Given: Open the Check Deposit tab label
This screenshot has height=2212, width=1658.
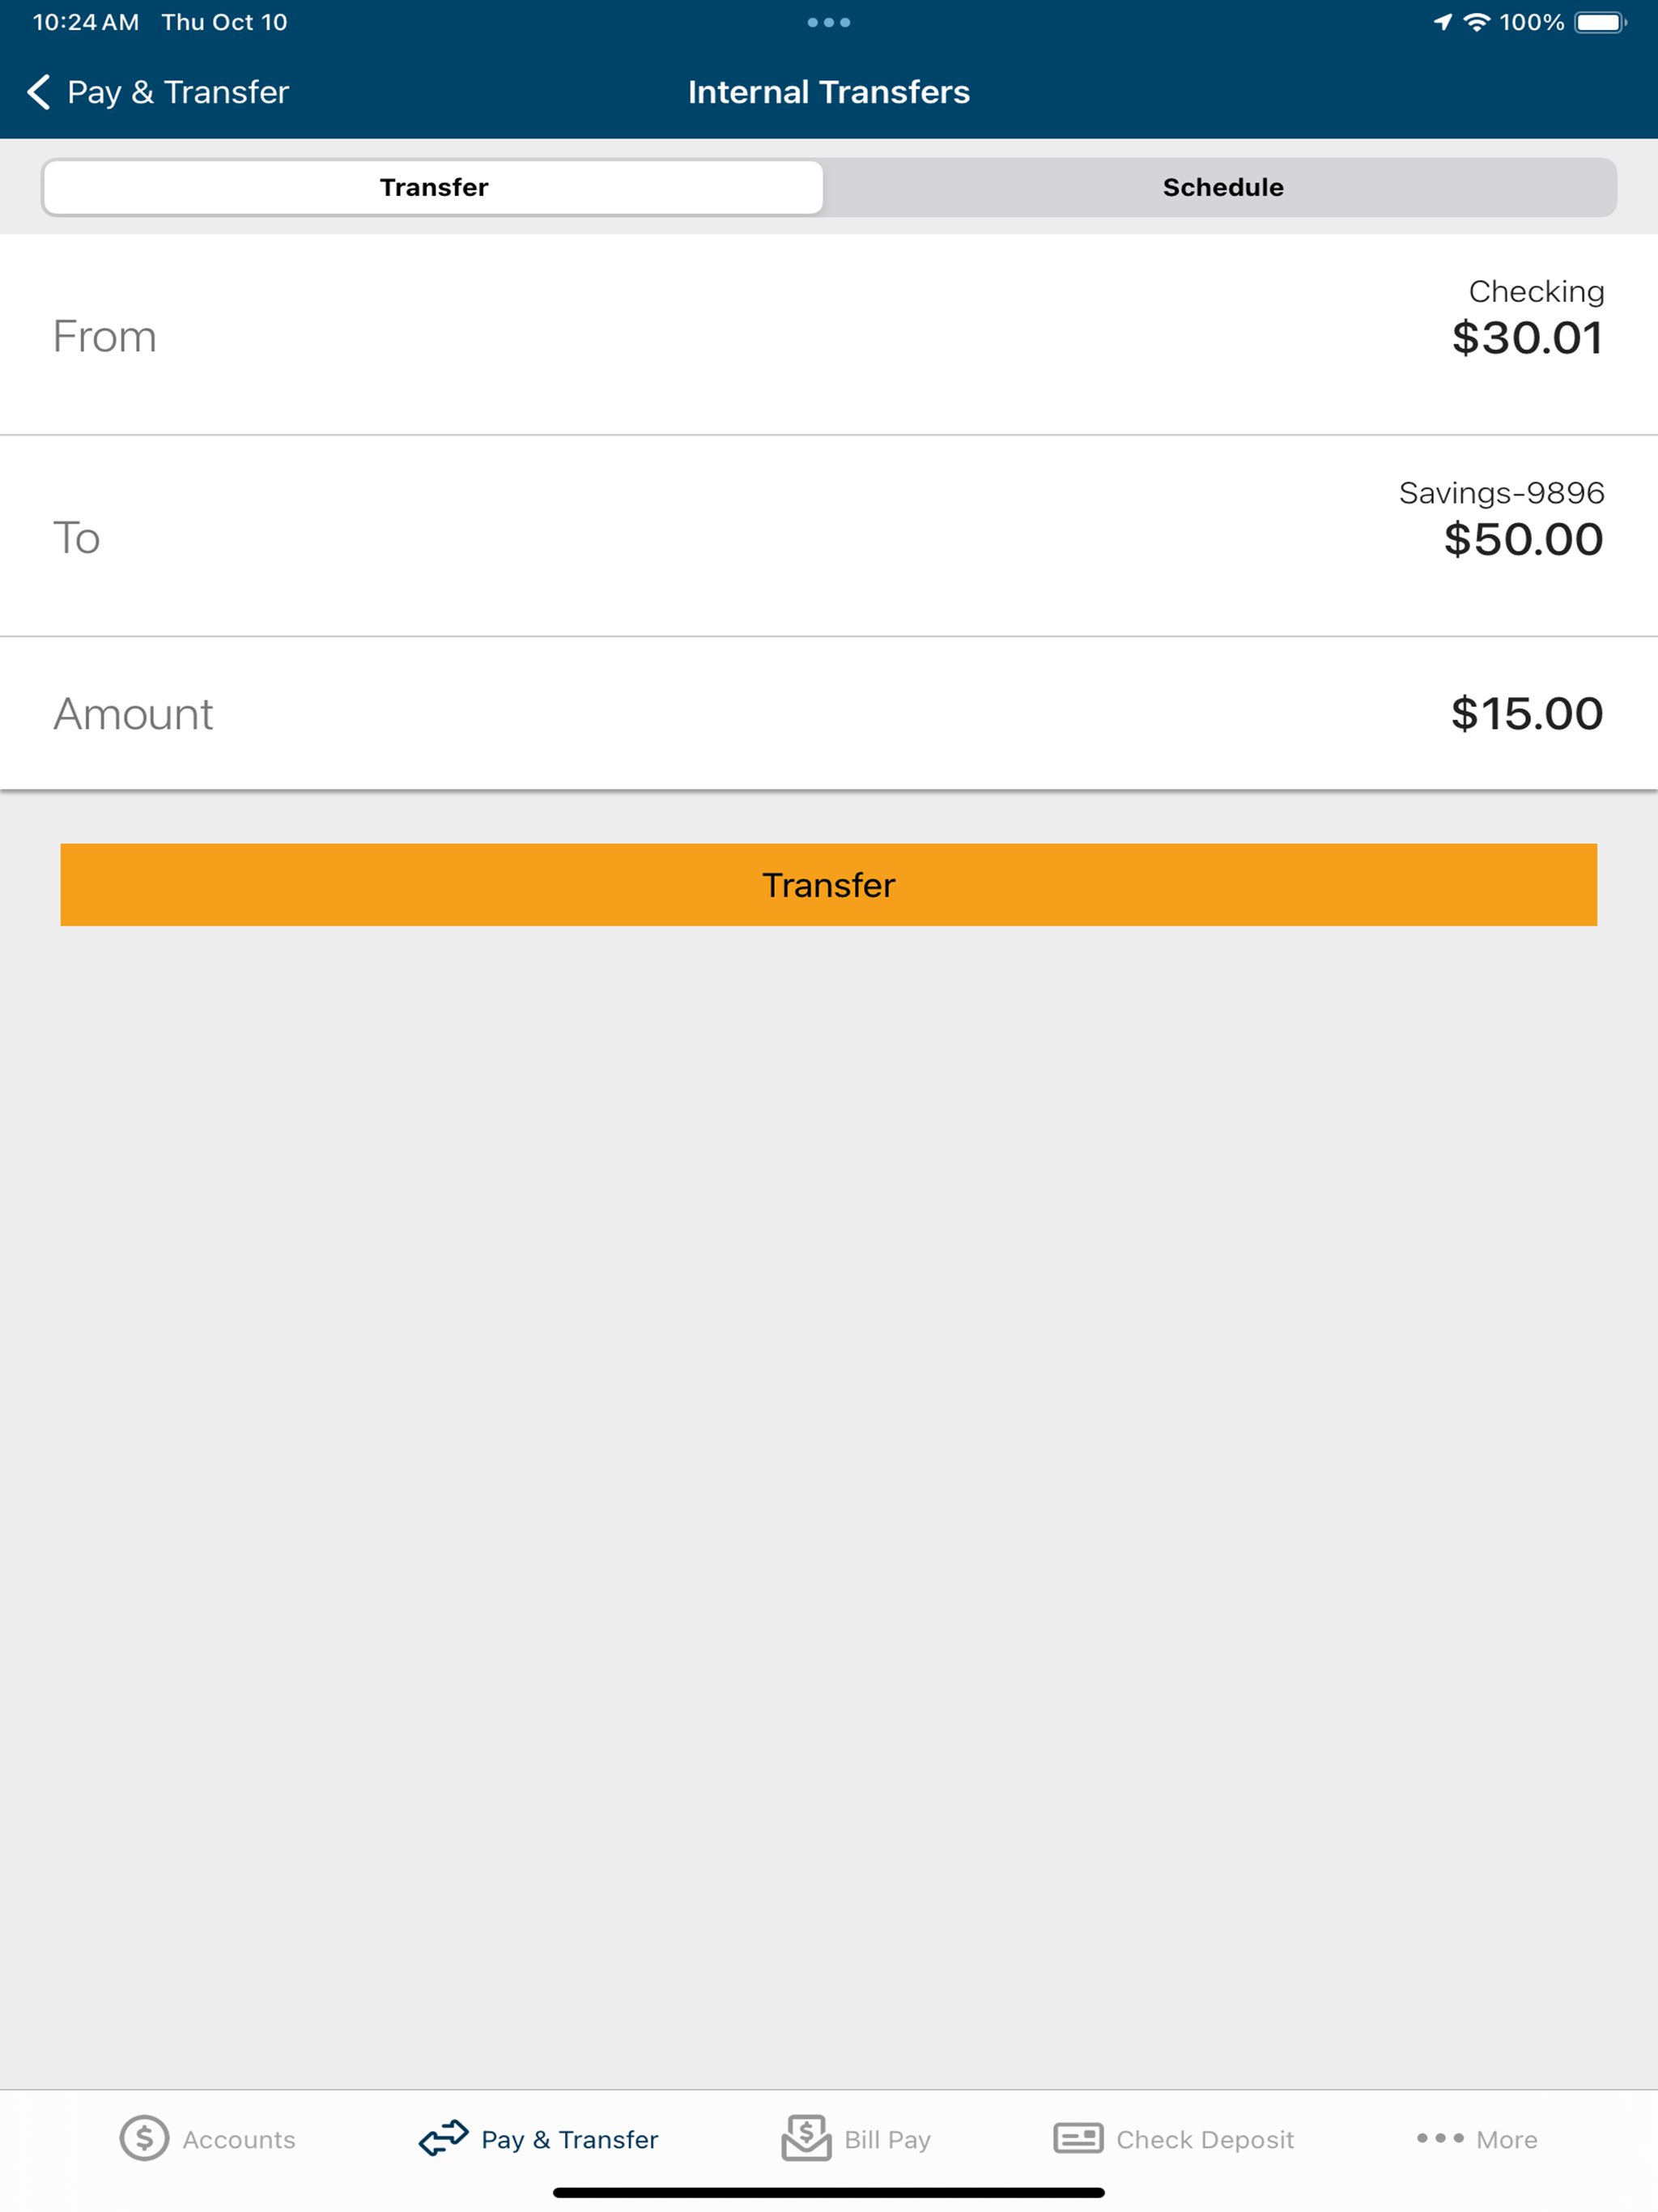Looking at the screenshot, I should (x=1205, y=2139).
